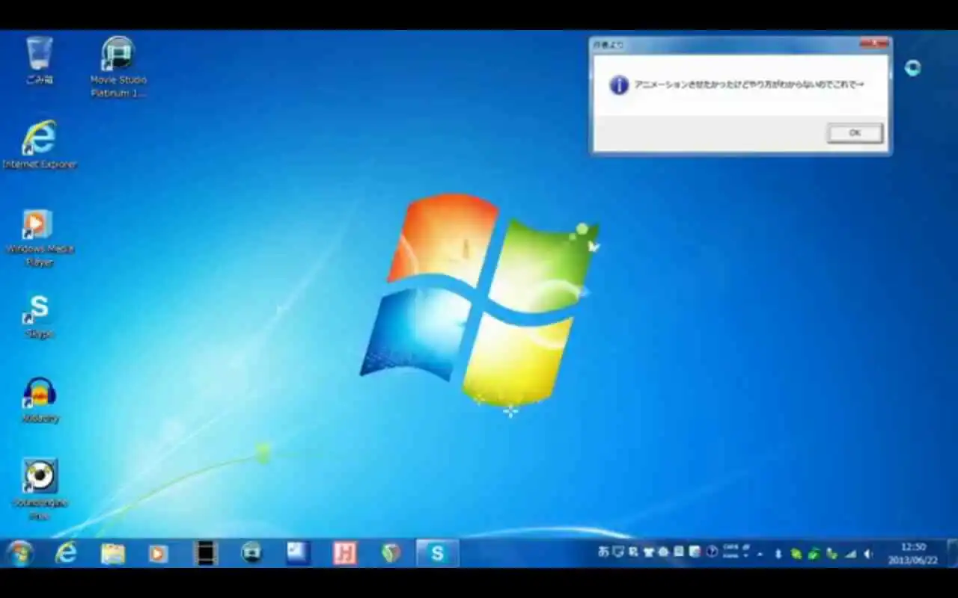This screenshot has height=598, width=958.
Task: Launch Windows Media Player from taskbar
Action: click(x=158, y=553)
